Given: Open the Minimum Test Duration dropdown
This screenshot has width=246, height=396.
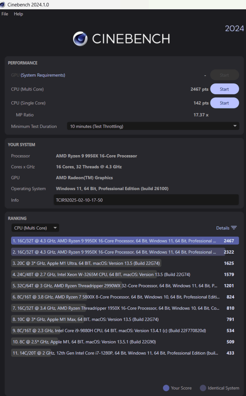Looking at the screenshot, I should [153, 126].
